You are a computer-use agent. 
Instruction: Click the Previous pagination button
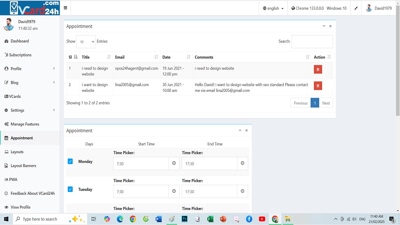300,103
